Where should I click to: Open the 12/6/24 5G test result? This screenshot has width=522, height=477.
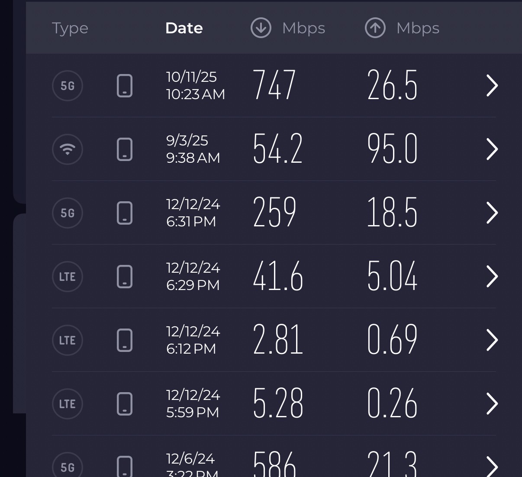[x=492, y=467]
